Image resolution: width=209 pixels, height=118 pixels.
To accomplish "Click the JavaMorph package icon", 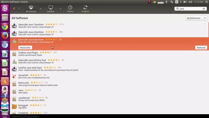I will 14,99.
